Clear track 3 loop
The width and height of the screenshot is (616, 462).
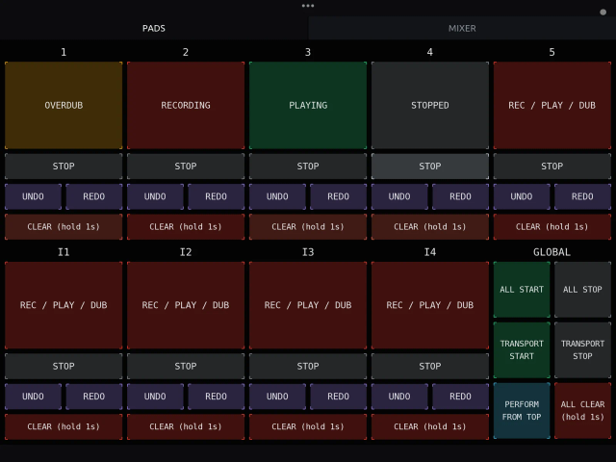[308, 227]
